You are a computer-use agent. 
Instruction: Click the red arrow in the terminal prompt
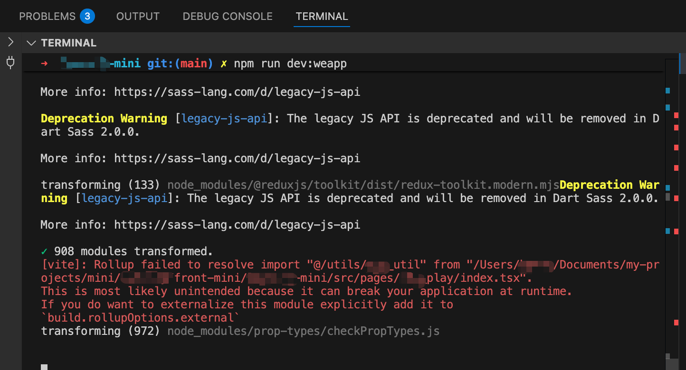click(45, 63)
